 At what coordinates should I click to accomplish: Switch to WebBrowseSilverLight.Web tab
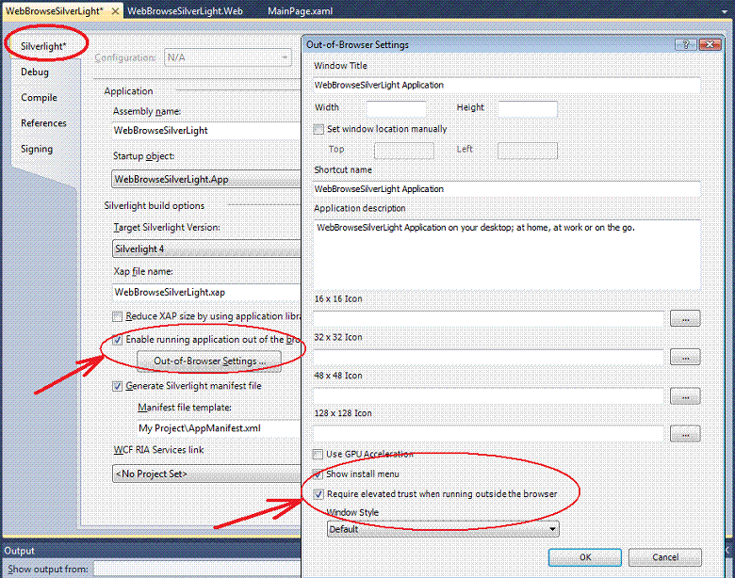pos(185,10)
